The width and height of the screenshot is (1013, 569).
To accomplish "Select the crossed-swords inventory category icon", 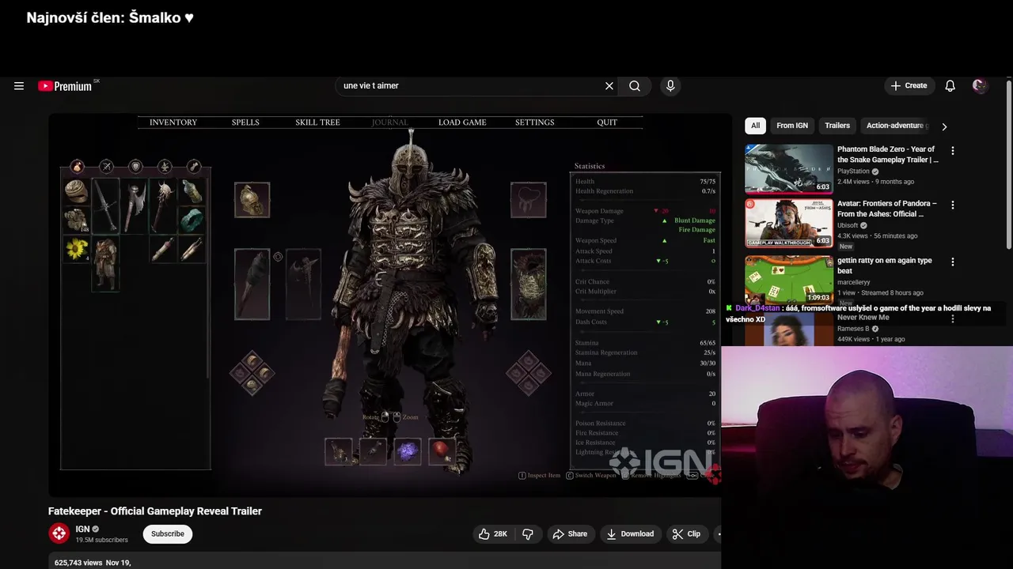I will pyautogui.click(x=106, y=167).
